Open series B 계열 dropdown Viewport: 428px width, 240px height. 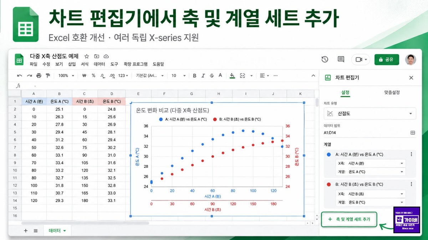(371, 202)
